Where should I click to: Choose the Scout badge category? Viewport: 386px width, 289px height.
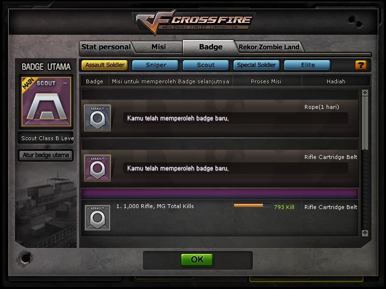coord(206,65)
